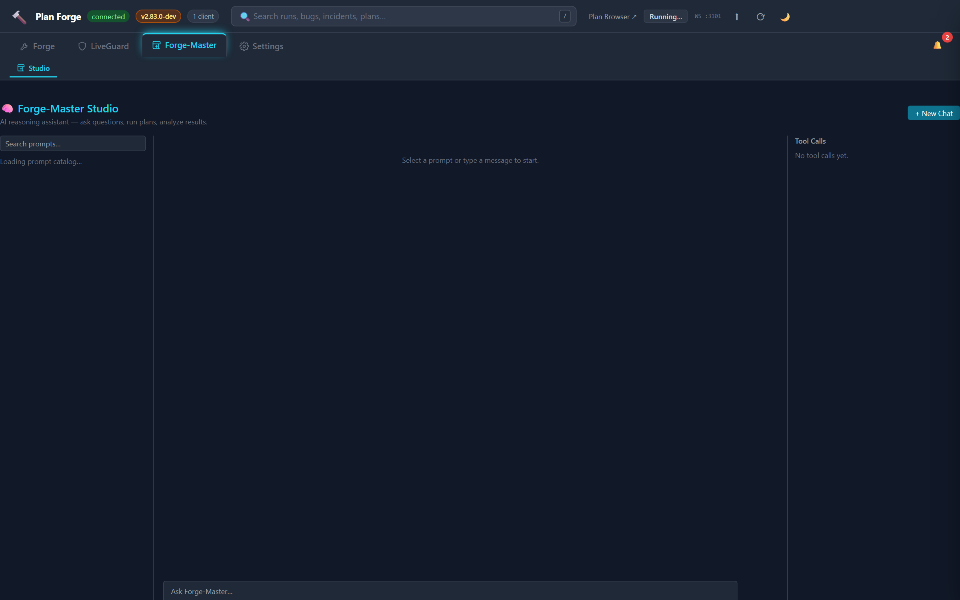The height and width of the screenshot is (600, 960).
Task: Click Select a prompt or type message text
Action: [470, 160]
